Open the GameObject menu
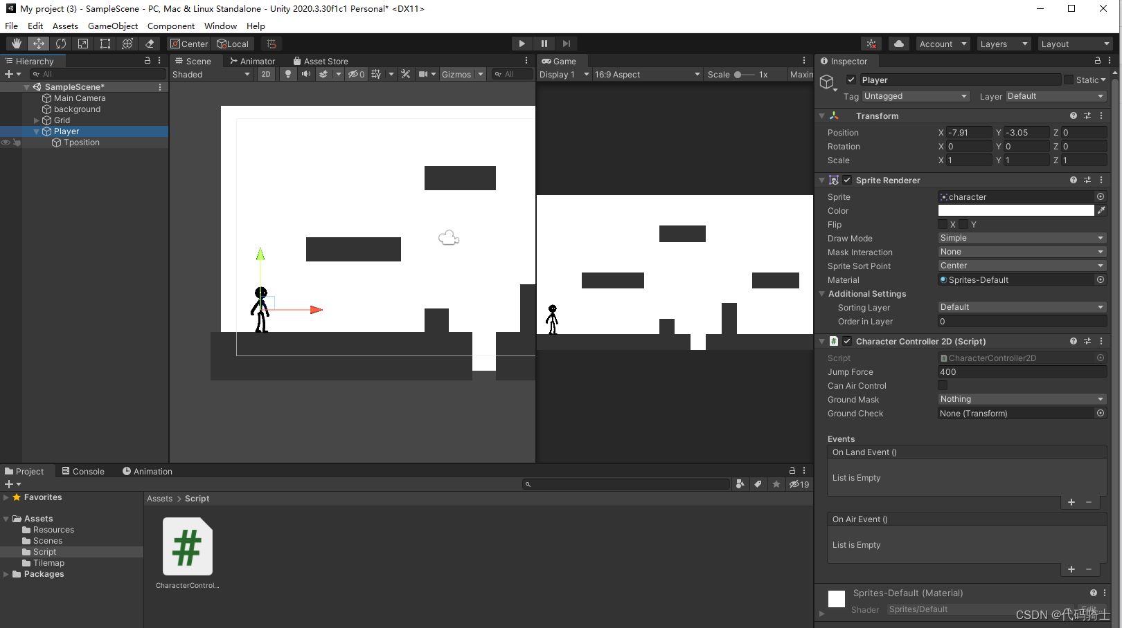 112,26
